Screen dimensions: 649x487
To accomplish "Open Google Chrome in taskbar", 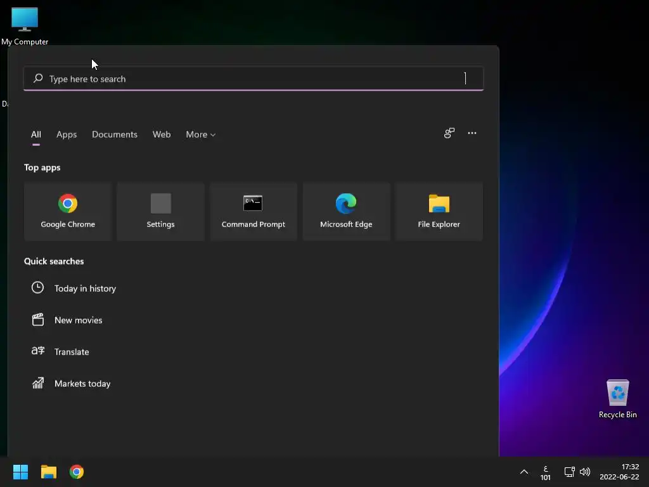I will [x=77, y=472].
